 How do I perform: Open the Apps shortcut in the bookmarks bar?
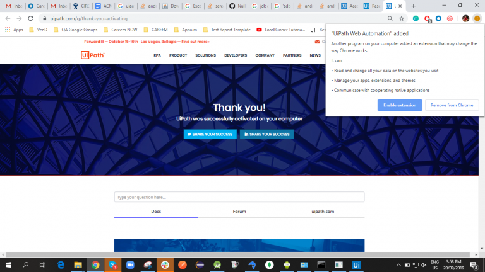click(x=14, y=30)
